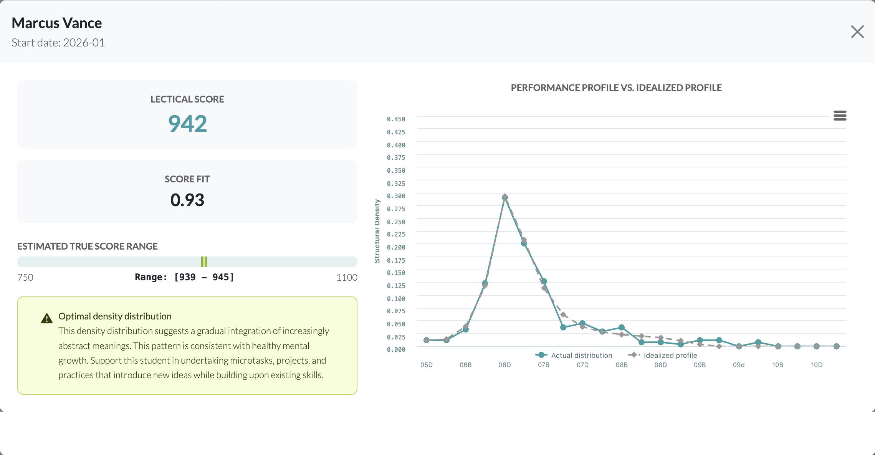
Task: Click the chart title Performance Profile vs. Idealized Profile
Action: (616, 88)
